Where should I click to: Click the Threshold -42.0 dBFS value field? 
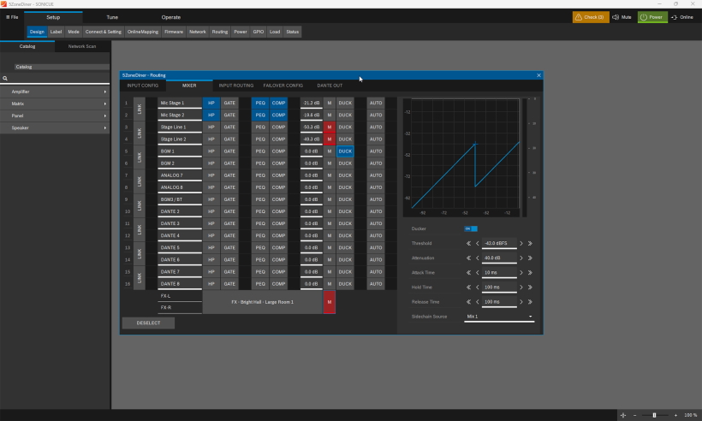point(499,243)
